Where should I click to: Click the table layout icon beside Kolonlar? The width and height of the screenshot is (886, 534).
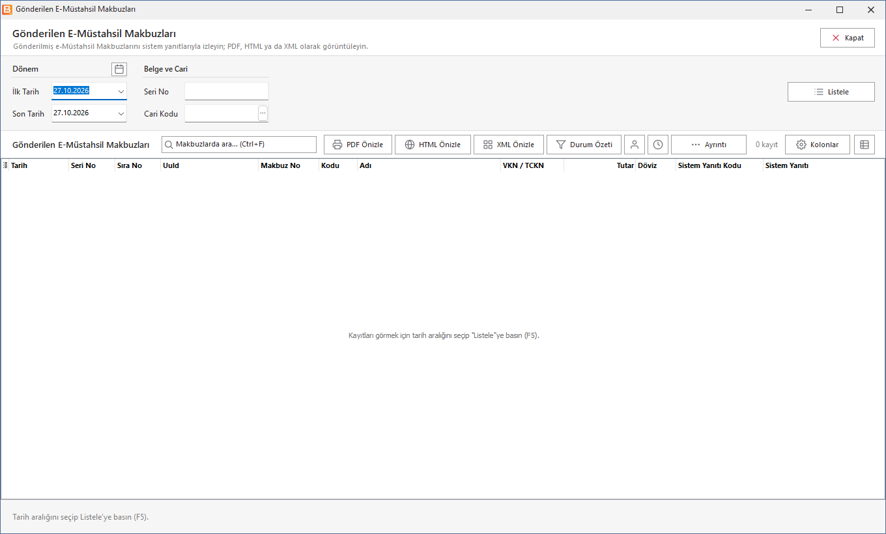point(865,145)
